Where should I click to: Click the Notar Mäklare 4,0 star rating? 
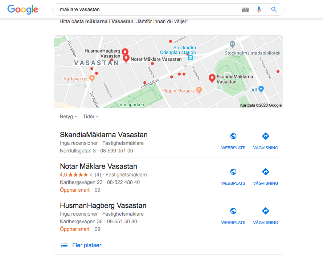[80, 175]
